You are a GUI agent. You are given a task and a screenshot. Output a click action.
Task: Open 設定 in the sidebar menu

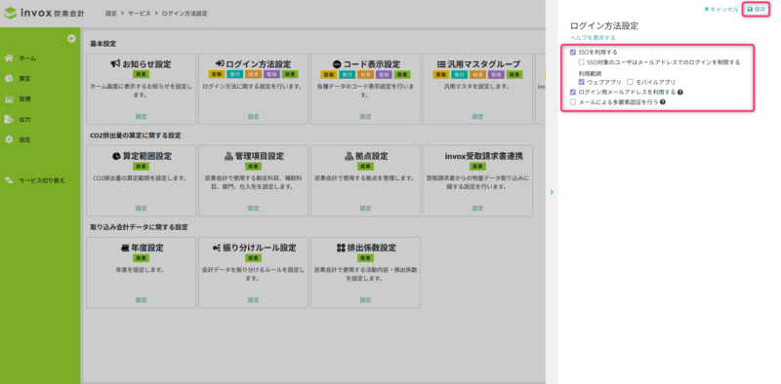point(25,139)
